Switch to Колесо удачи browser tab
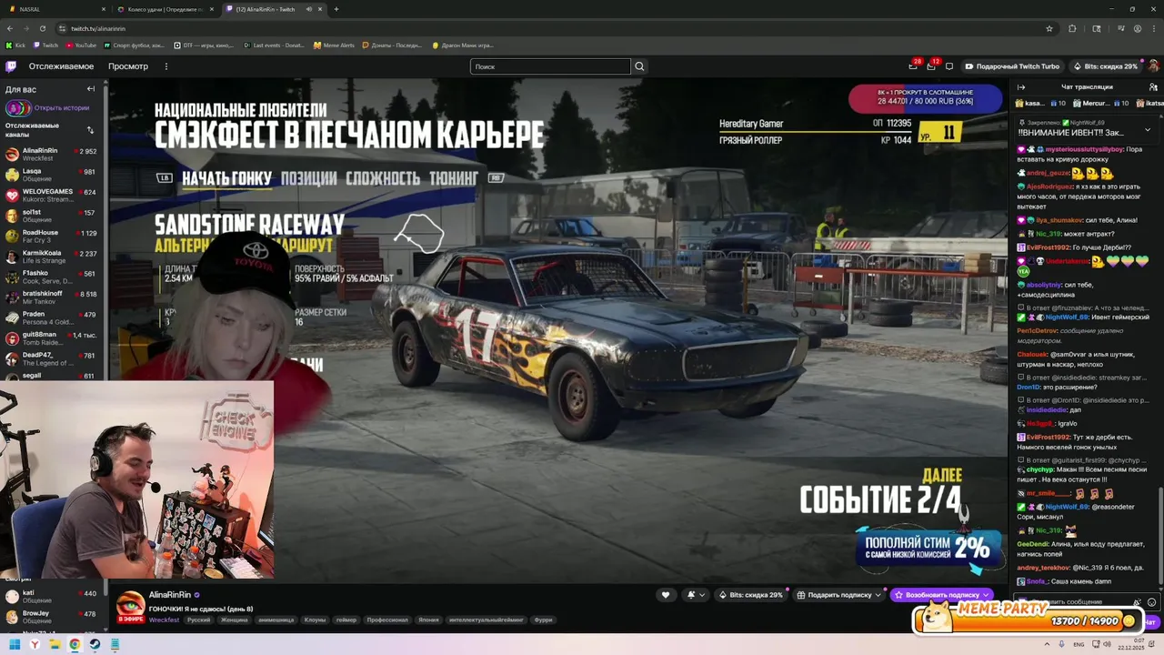Viewport: 1164px width, 655px height. click(x=164, y=9)
